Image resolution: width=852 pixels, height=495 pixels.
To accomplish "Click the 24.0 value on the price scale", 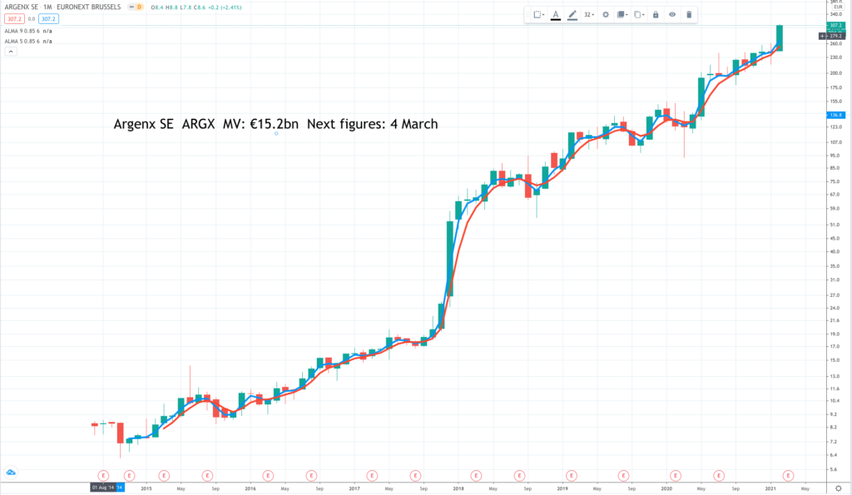I will tap(835, 308).
